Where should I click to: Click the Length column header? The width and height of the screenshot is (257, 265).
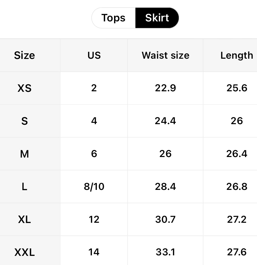(x=237, y=55)
